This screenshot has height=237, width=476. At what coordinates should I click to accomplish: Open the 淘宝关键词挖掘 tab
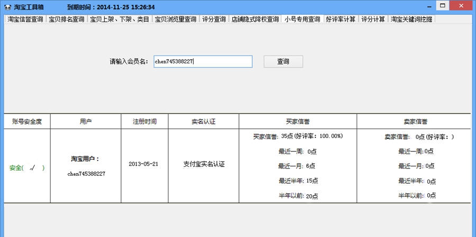pos(411,20)
